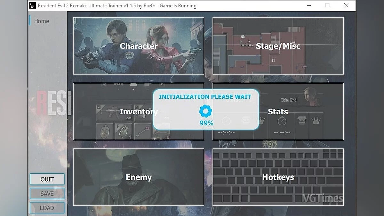Viewport: 384px width, 216px height.
Task: Select Home in the sidebar
Action: tap(42, 21)
